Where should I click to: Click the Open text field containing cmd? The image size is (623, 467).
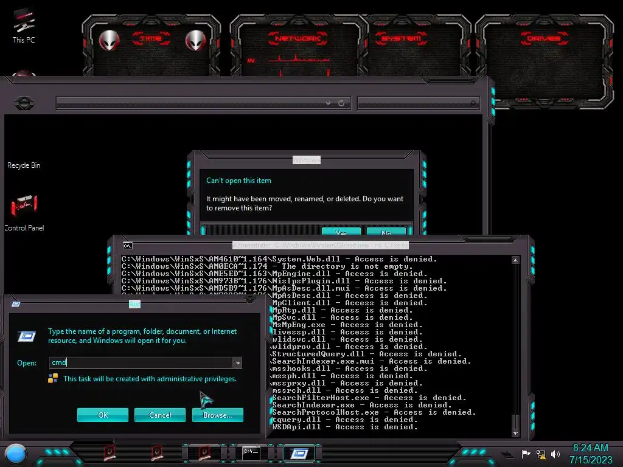[x=141, y=362]
